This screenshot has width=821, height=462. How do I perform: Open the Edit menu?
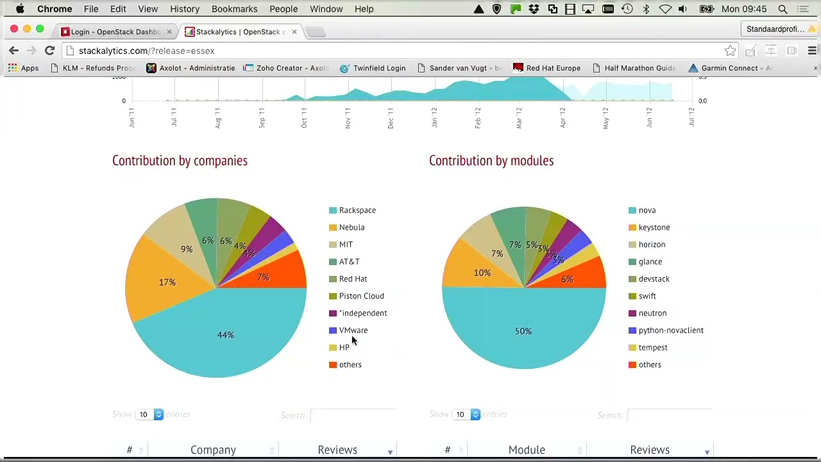(x=118, y=9)
